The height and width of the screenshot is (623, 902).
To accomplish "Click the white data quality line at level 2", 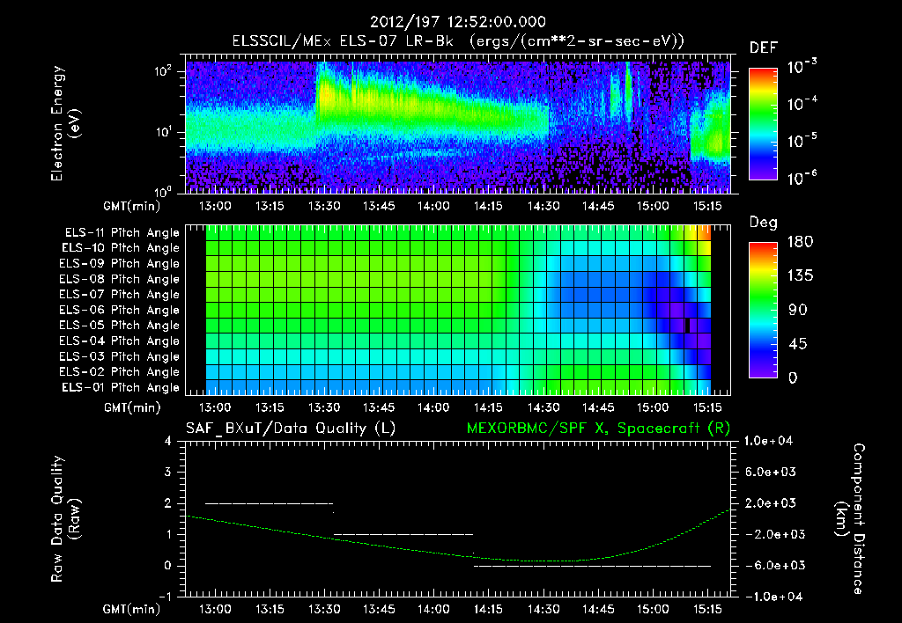I will (270, 503).
